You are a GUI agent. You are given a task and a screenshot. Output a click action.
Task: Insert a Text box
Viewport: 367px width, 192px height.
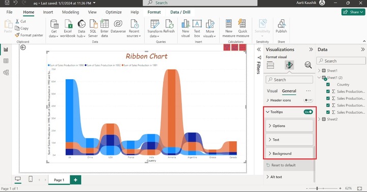197,28
